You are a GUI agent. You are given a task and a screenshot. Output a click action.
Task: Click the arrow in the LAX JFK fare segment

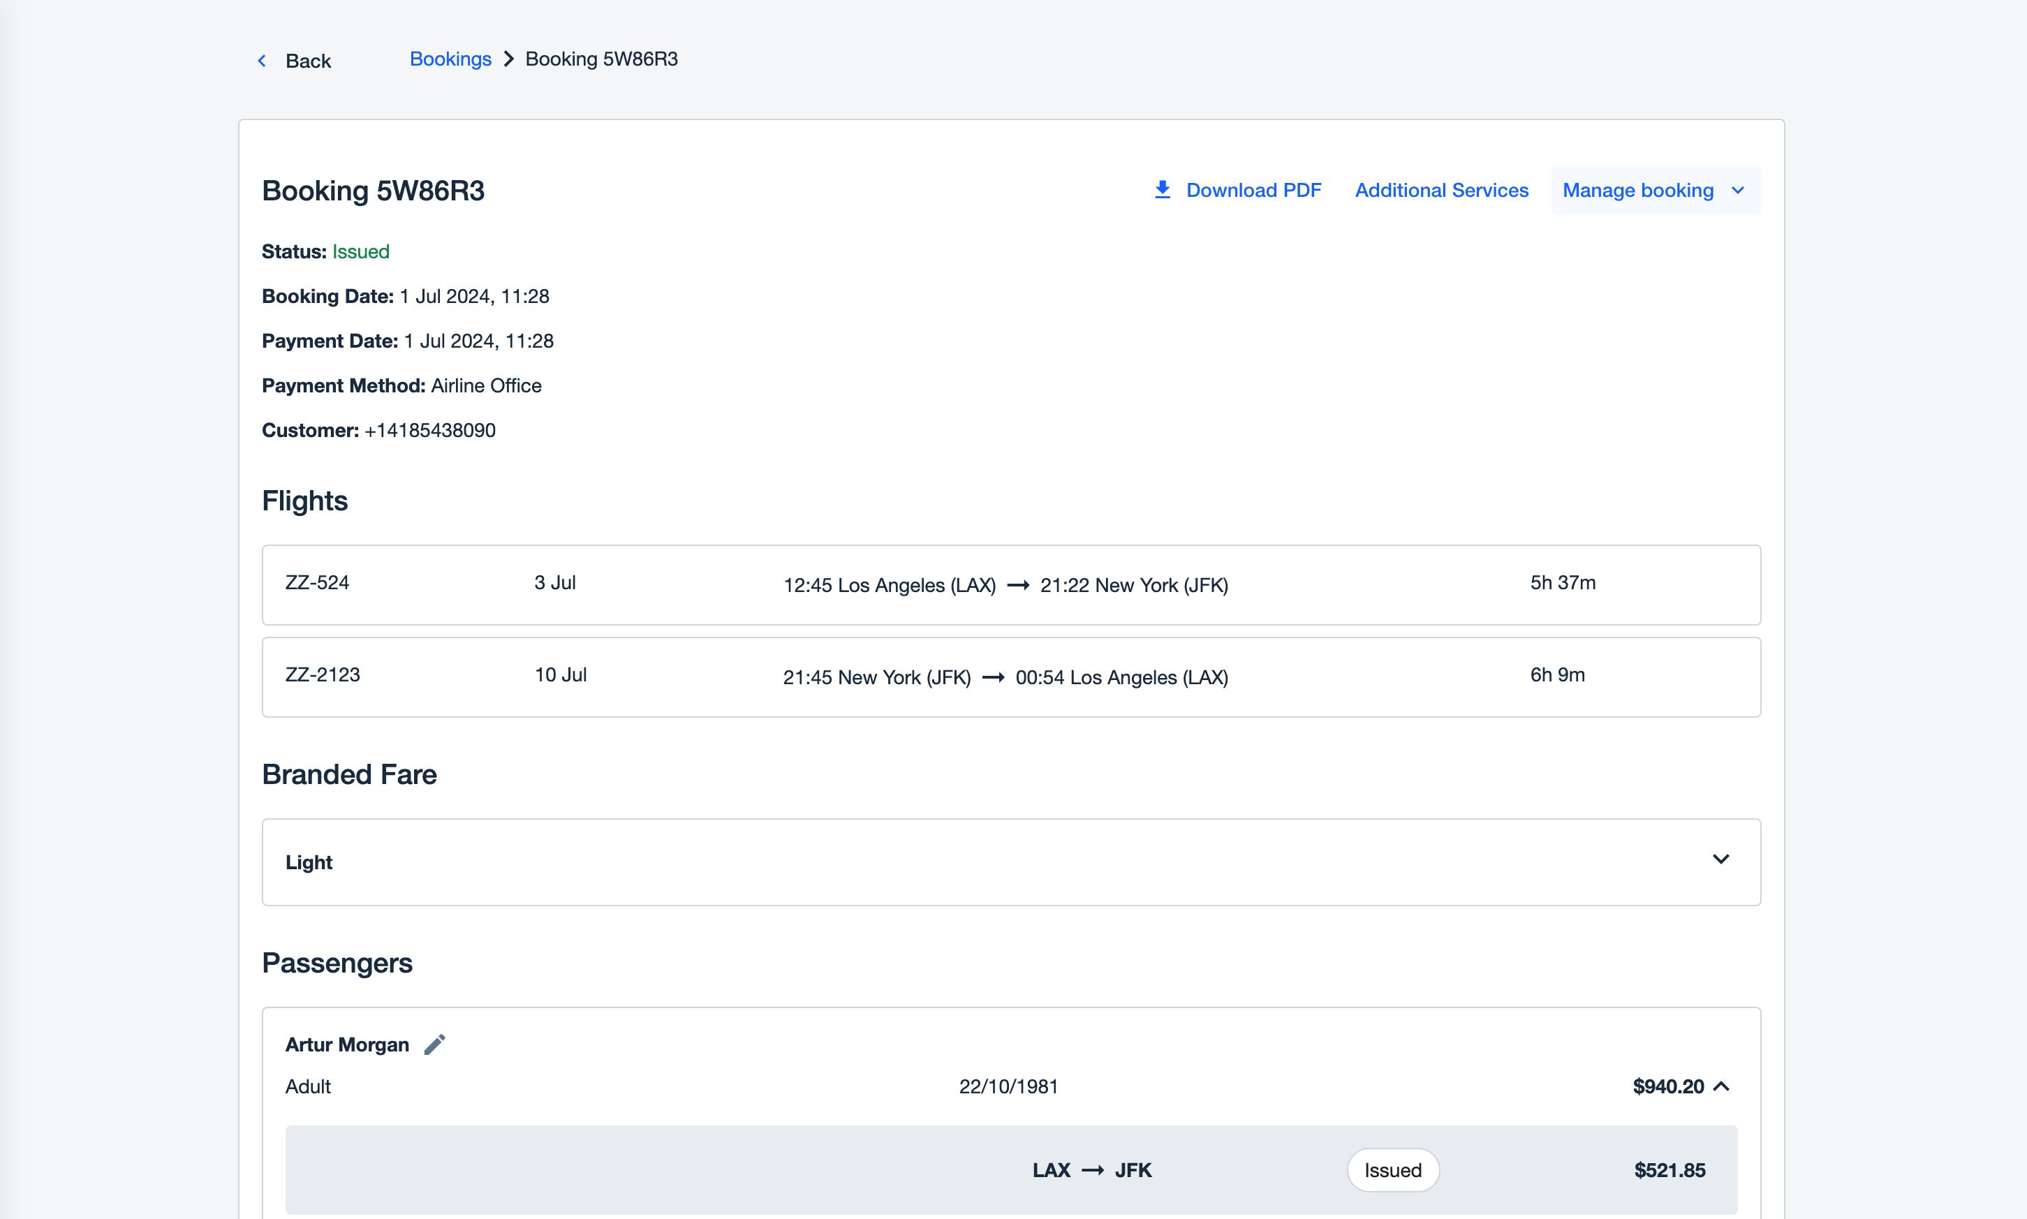(1092, 1171)
